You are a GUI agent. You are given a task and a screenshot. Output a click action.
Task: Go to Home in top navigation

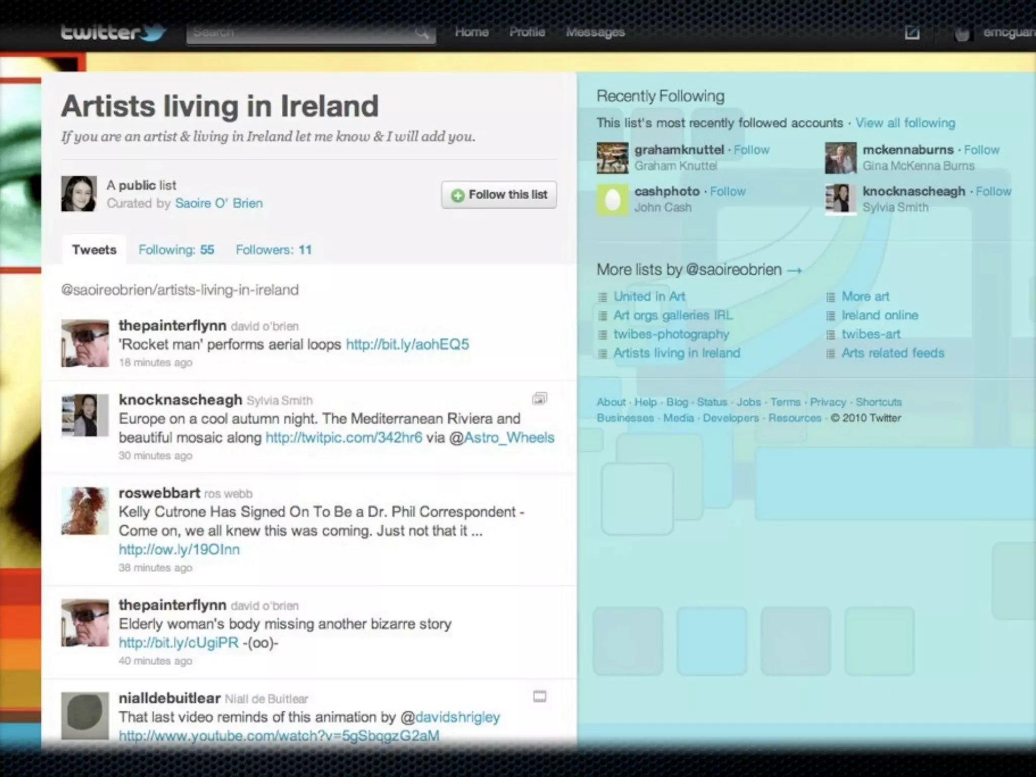click(471, 32)
